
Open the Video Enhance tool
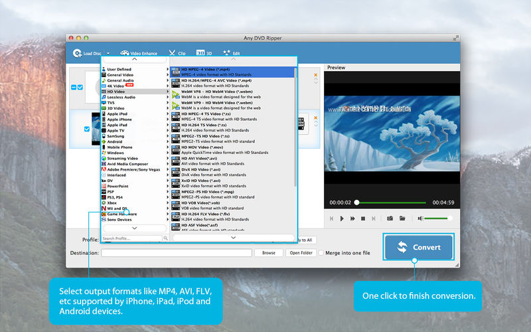click(x=139, y=53)
